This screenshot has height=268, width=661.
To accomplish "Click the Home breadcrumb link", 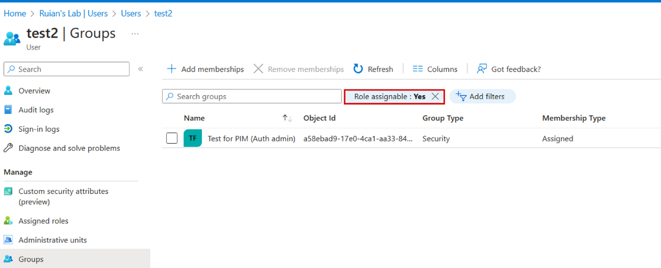I will [15, 13].
